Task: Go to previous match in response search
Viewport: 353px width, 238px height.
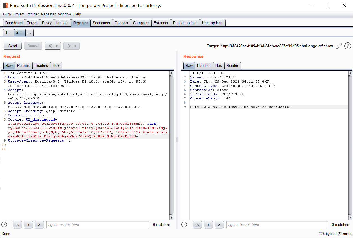Action: tap(197, 225)
